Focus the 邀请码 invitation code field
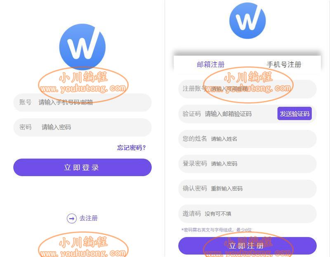Viewport: 330px width, 257px height. click(x=247, y=214)
